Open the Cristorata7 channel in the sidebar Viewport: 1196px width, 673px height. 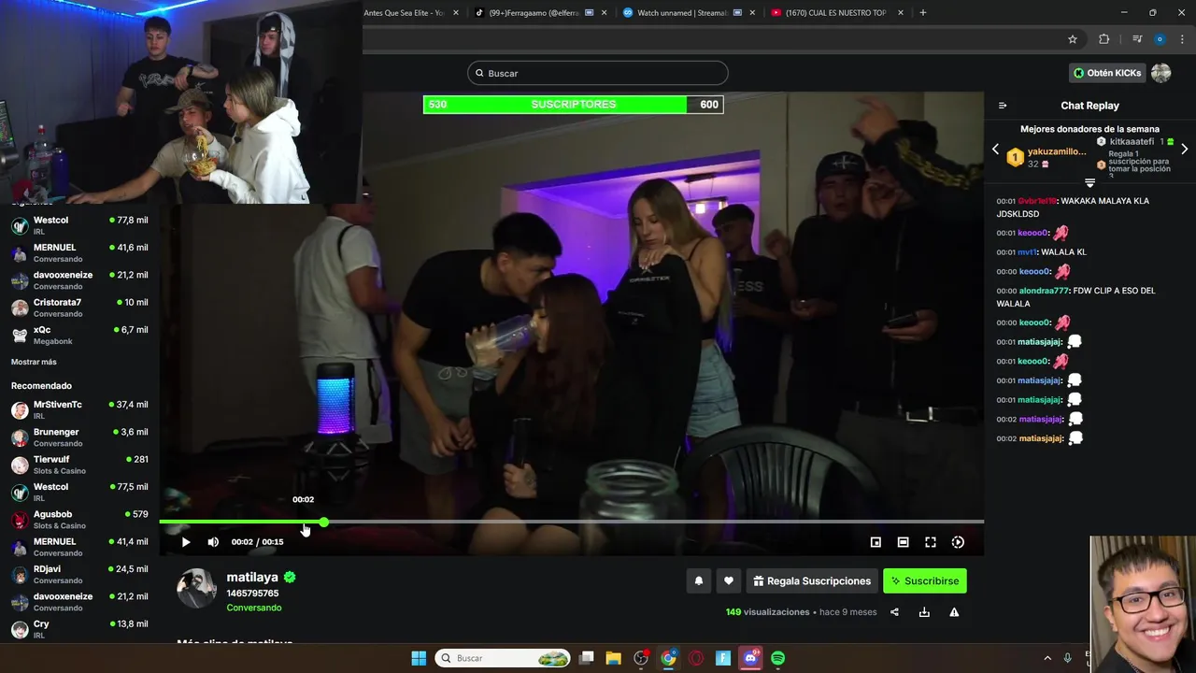[79, 308]
